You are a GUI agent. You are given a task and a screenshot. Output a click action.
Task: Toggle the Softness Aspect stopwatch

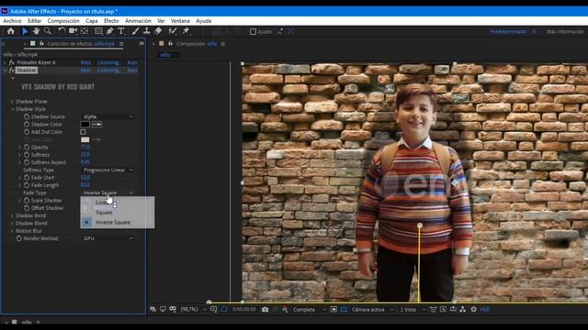pyautogui.click(x=27, y=162)
